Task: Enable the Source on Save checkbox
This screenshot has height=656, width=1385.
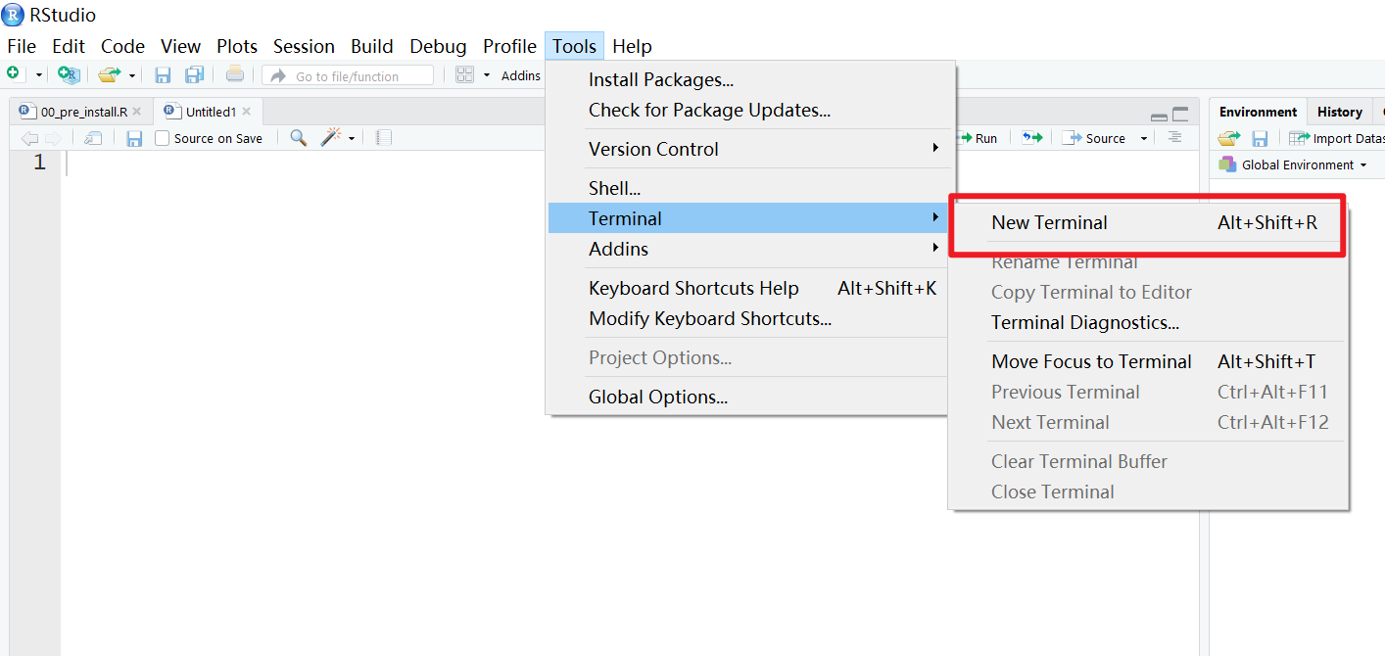Action: tap(163, 138)
